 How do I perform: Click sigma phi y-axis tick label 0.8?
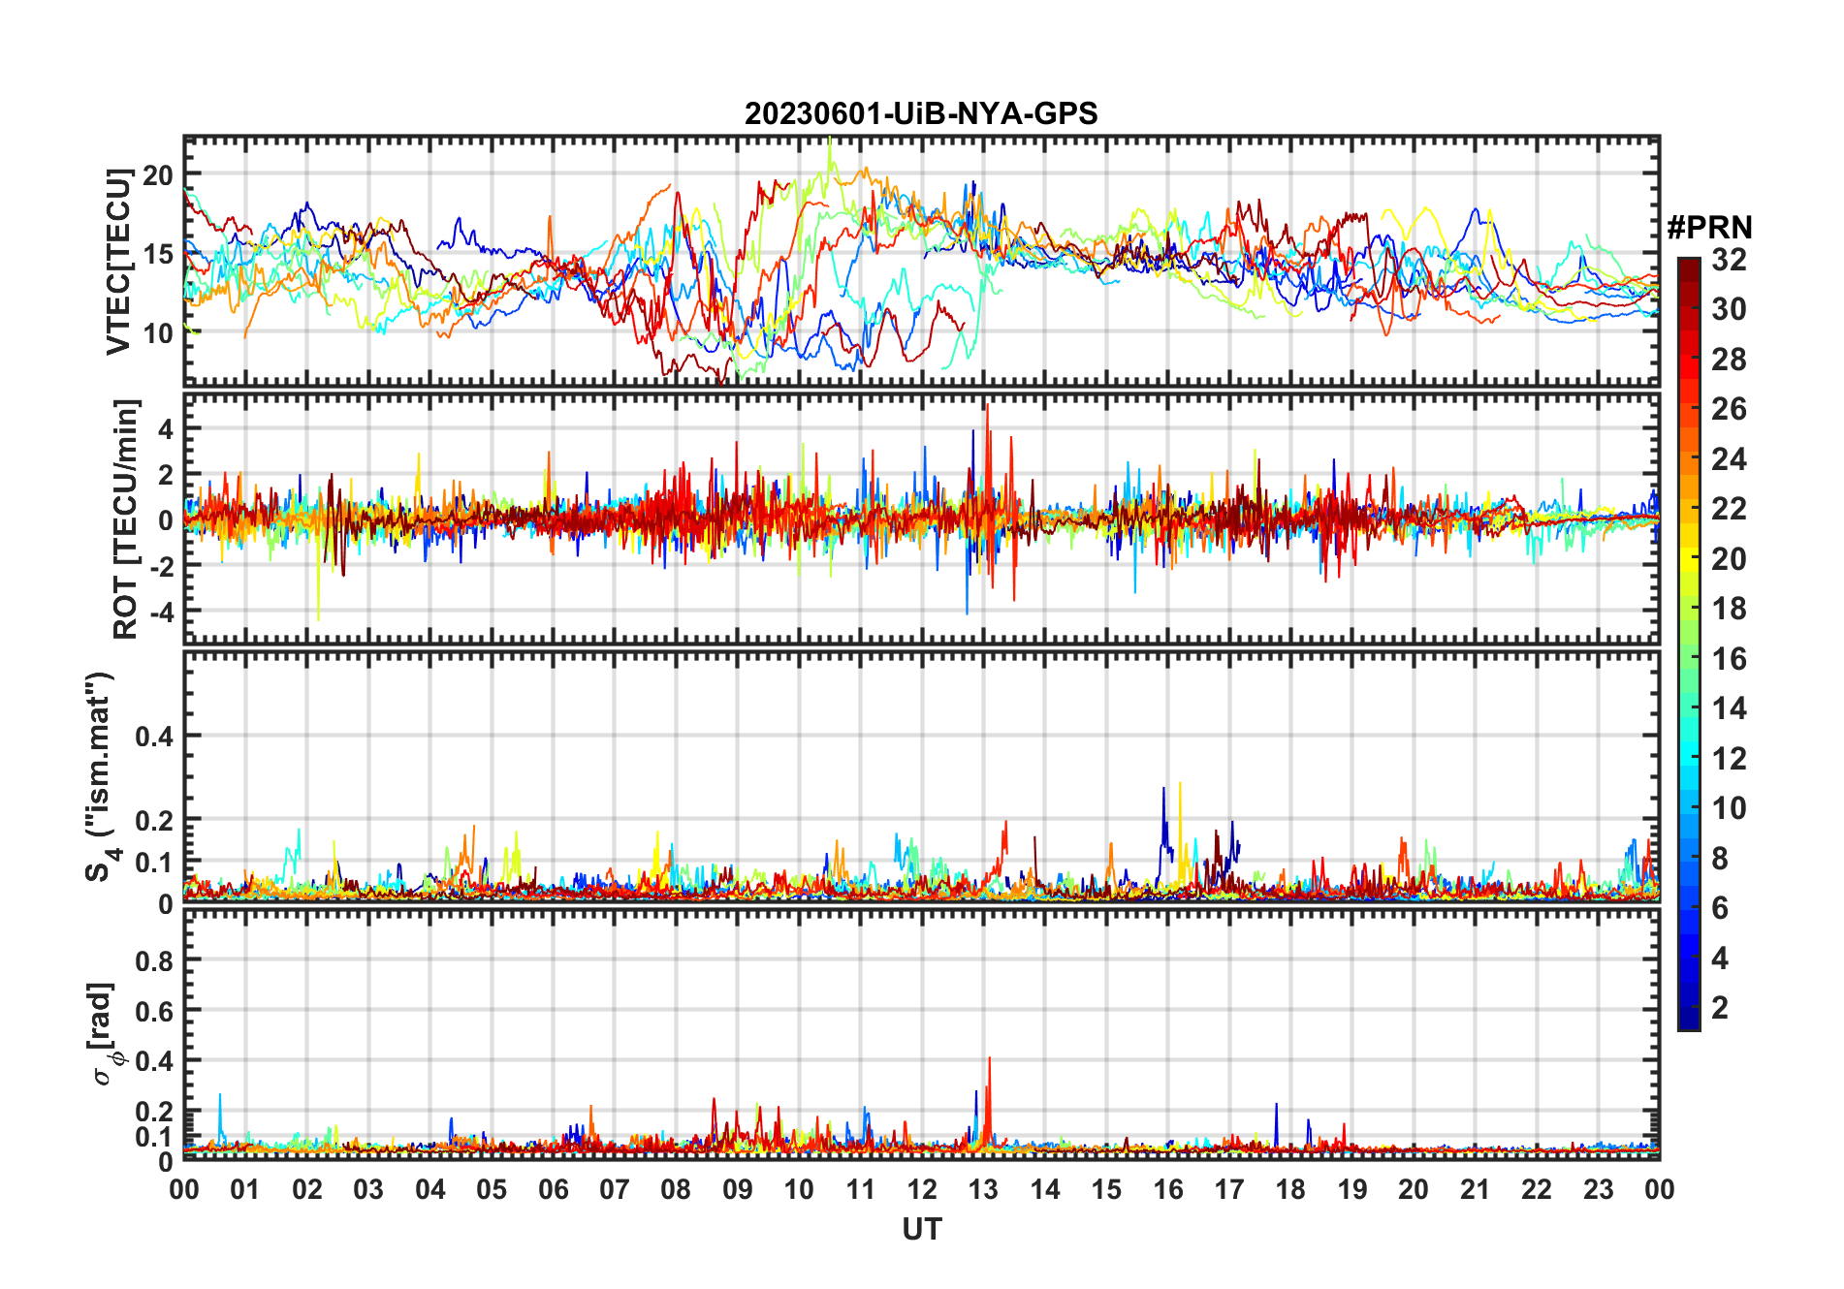(x=154, y=960)
